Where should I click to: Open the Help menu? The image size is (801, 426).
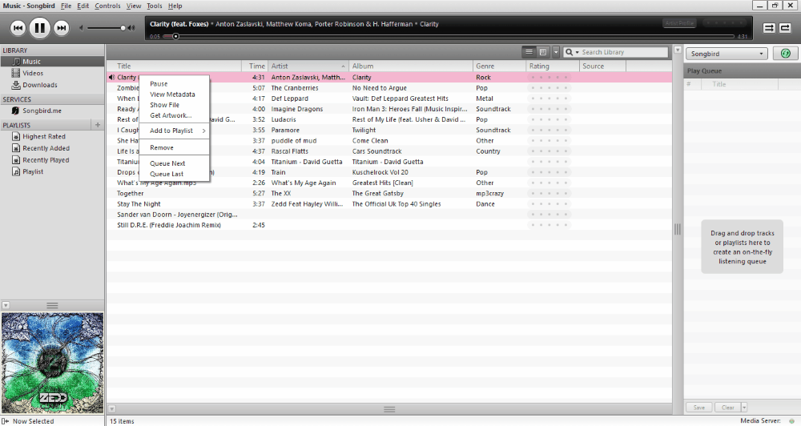click(x=175, y=6)
